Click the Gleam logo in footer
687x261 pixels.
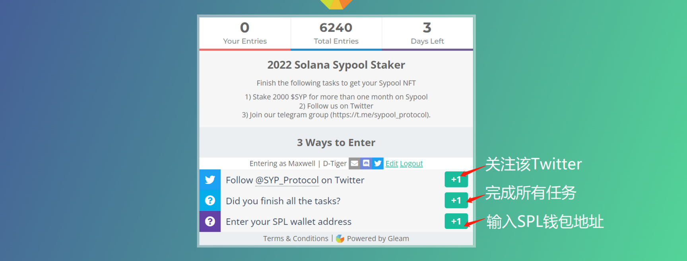pos(340,239)
